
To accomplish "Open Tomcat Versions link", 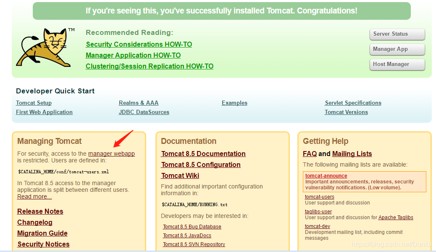I will [346, 112].
